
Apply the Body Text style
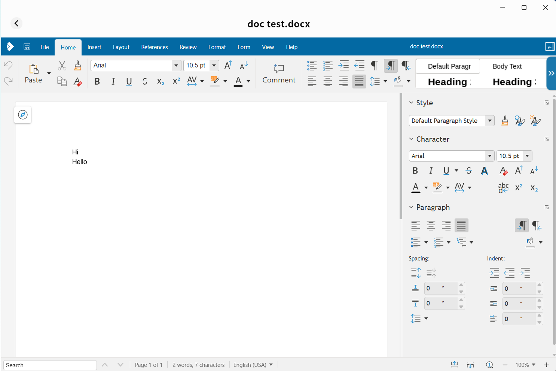click(507, 66)
